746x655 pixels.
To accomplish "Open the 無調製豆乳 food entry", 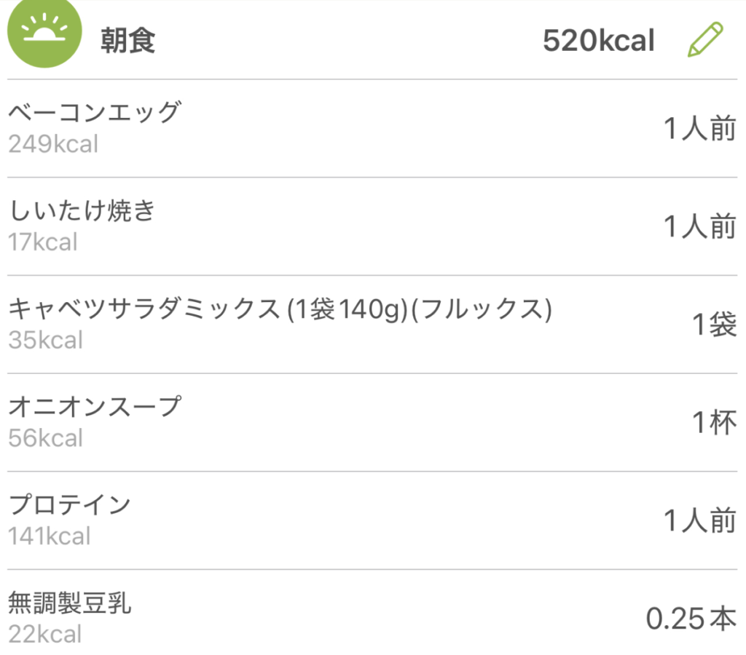I will point(70,603).
